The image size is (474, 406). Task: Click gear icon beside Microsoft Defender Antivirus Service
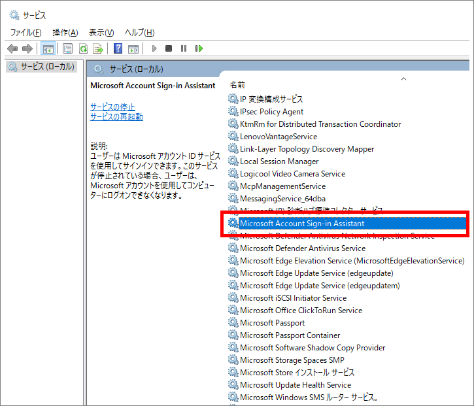coord(233,248)
